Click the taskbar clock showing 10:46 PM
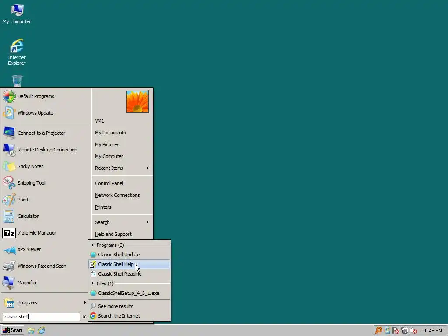448x336 pixels. pyautogui.click(x=432, y=331)
